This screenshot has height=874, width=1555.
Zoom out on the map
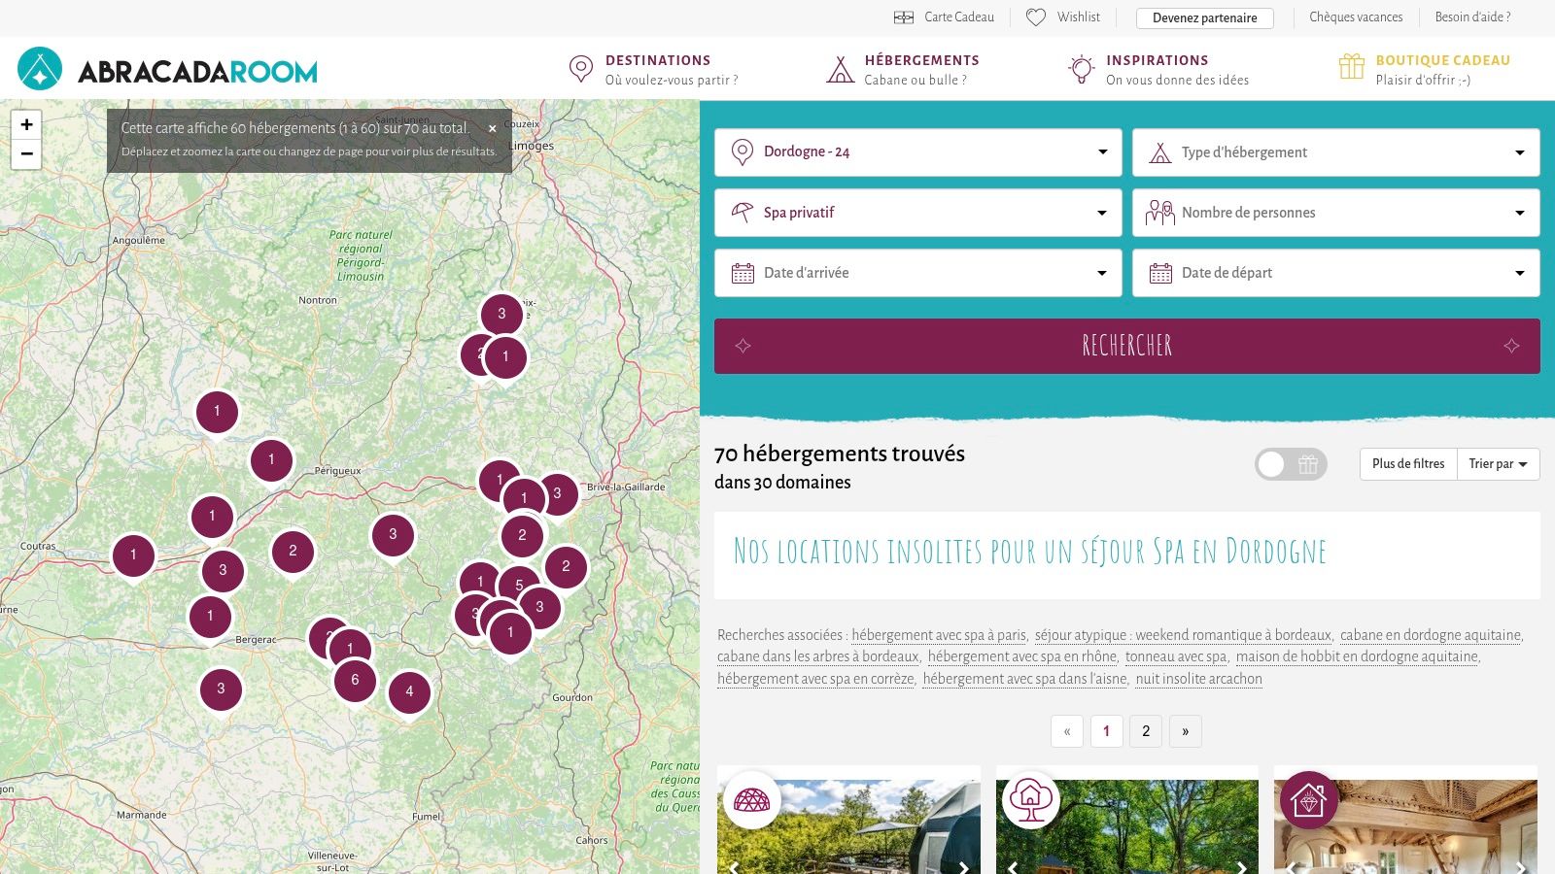point(26,154)
